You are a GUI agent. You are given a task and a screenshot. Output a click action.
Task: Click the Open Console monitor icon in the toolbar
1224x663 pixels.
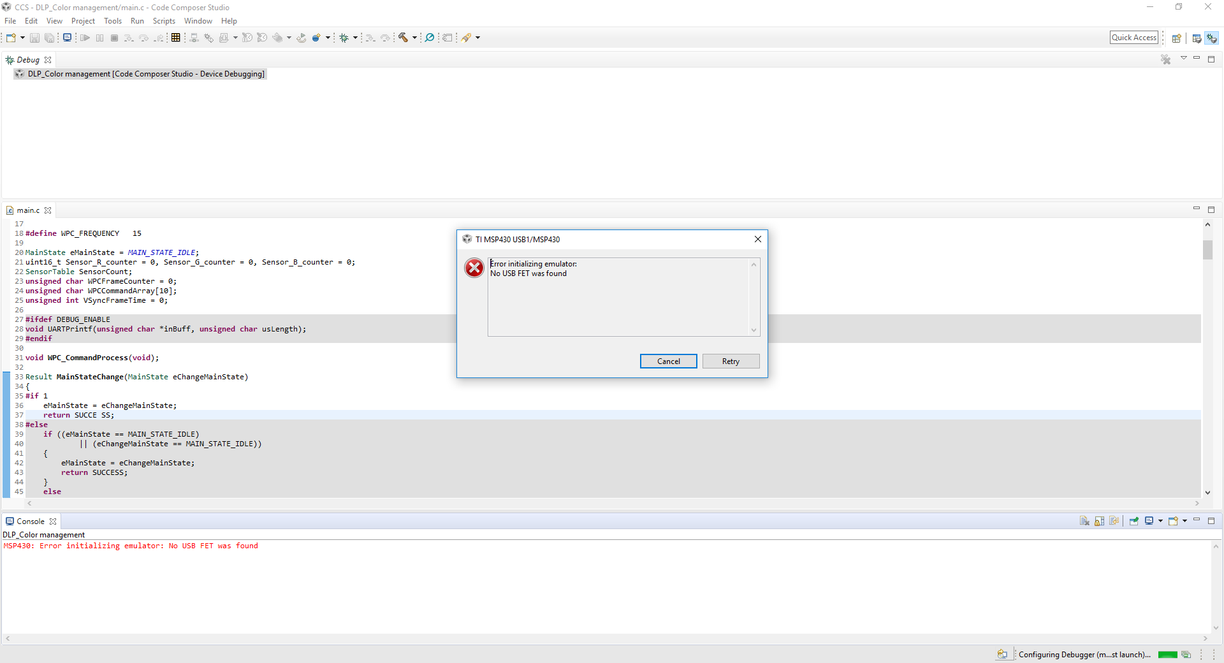click(x=67, y=38)
